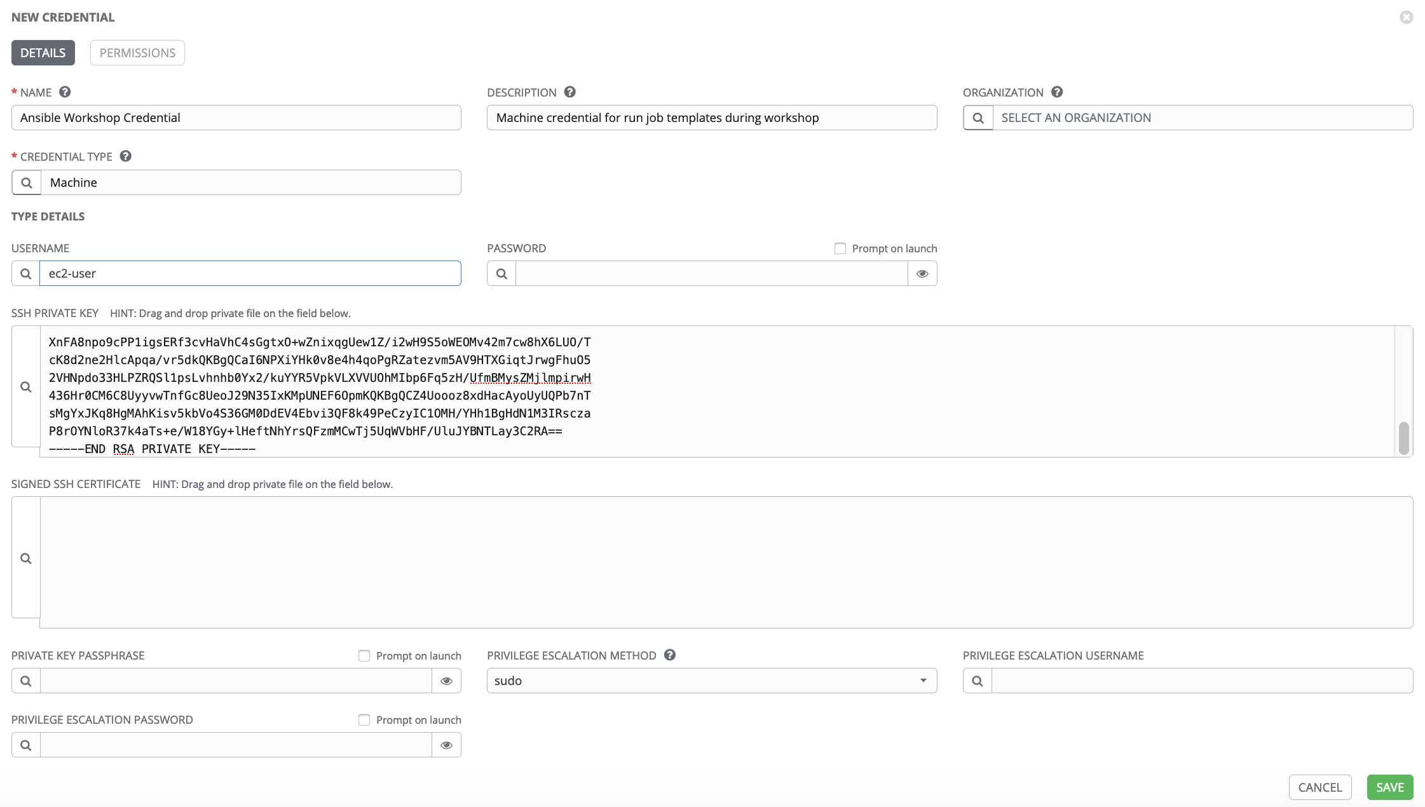The image size is (1425, 807).
Task: Focus the Username field containing ec2-user
Action: (250, 273)
